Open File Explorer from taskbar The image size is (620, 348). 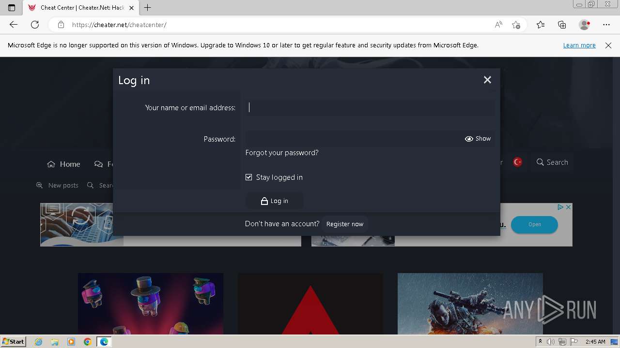click(x=55, y=342)
